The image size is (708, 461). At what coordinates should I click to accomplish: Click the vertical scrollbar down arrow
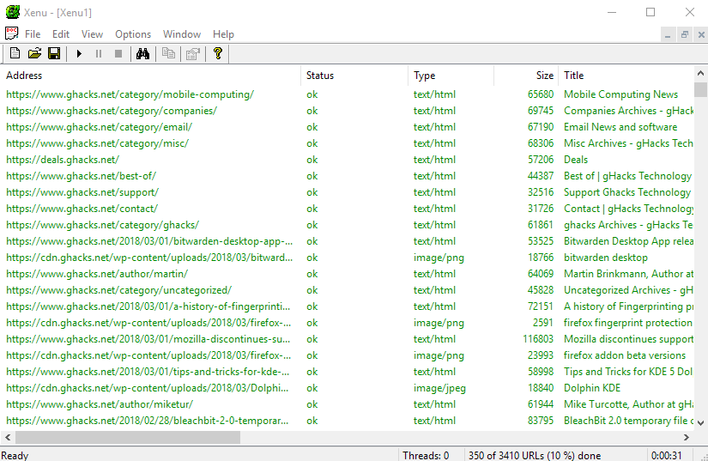(x=700, y=423)
